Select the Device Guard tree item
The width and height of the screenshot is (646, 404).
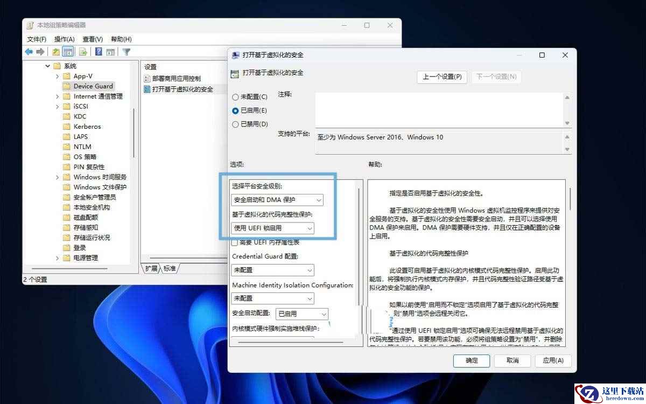tap(93, 86)
